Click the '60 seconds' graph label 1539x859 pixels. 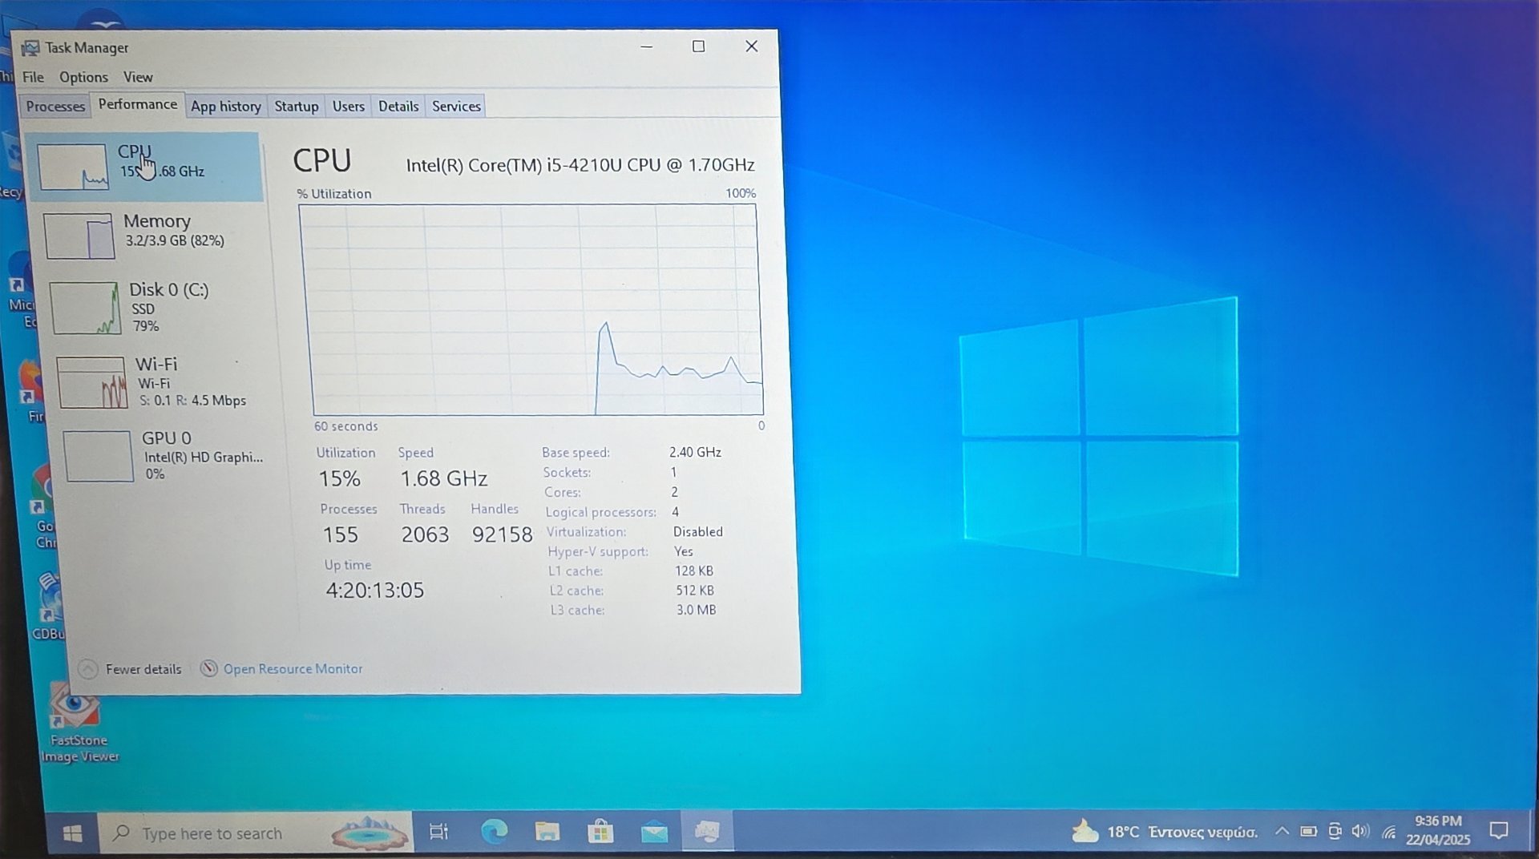(345, 426)
